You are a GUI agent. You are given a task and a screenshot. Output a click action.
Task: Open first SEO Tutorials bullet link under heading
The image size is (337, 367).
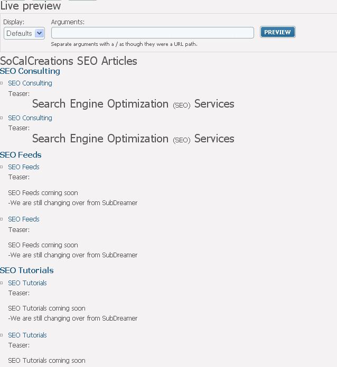click(27, 283)
